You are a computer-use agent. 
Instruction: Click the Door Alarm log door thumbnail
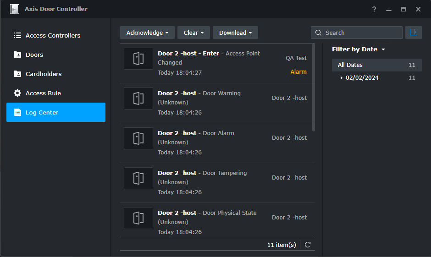click(x=138, y=138)
